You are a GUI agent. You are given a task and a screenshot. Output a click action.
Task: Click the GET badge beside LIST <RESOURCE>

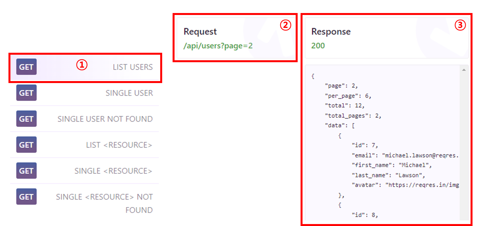tap(26, 145)
